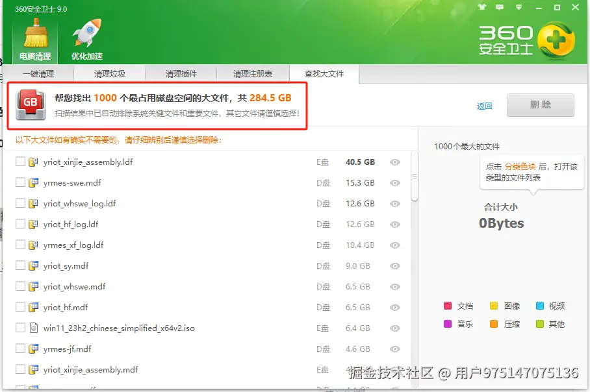Screen dimensions: 590x392
Task: Preview win11_23h2 iso with eye icon
Action: tap(394, 328)
